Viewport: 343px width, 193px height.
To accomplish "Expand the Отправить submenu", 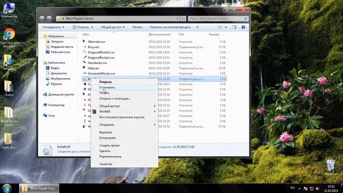I will tap(155, 125).
